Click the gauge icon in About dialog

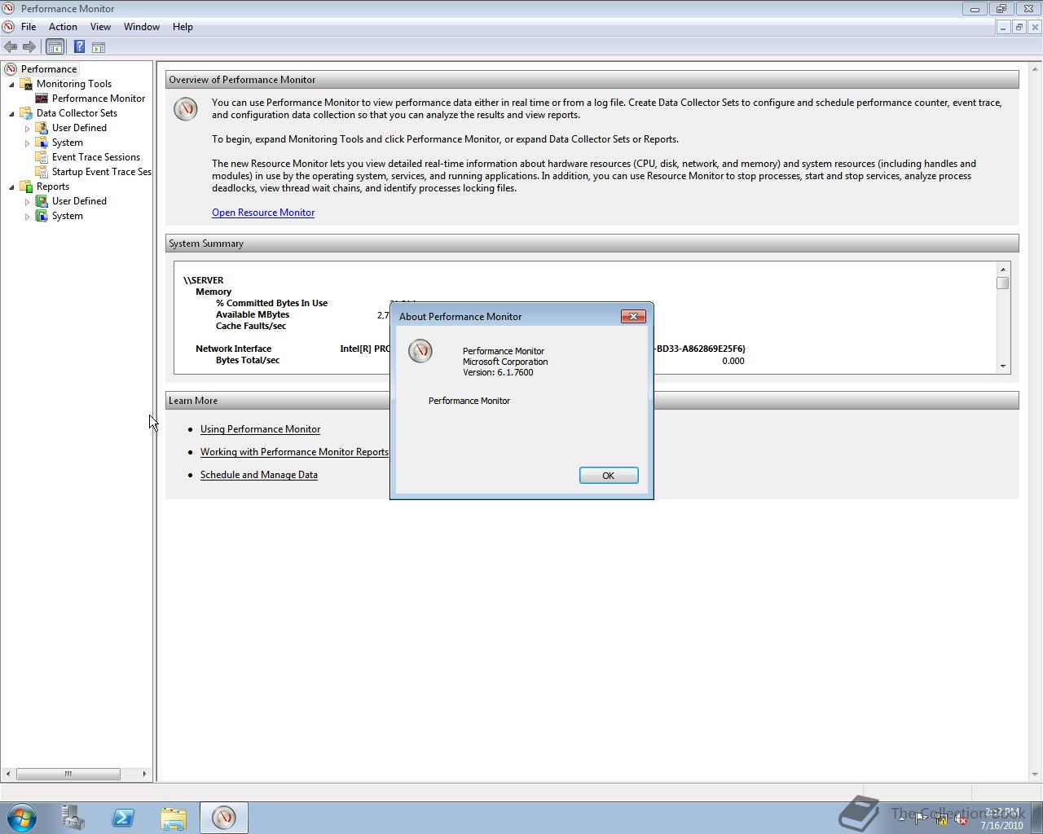420,351
